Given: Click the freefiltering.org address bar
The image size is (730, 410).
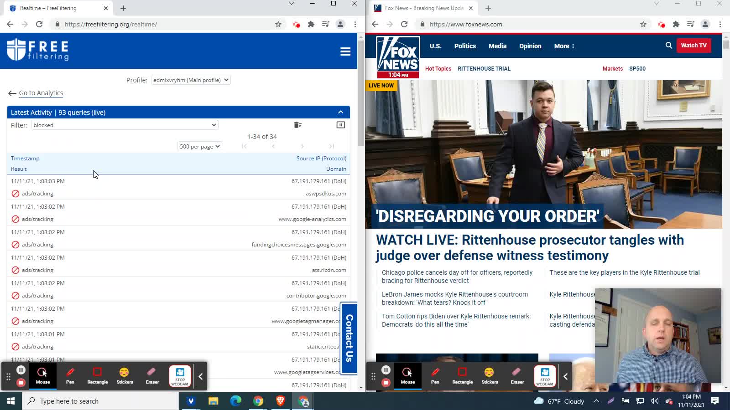Looking at the screenshot, I should point(164,24).
